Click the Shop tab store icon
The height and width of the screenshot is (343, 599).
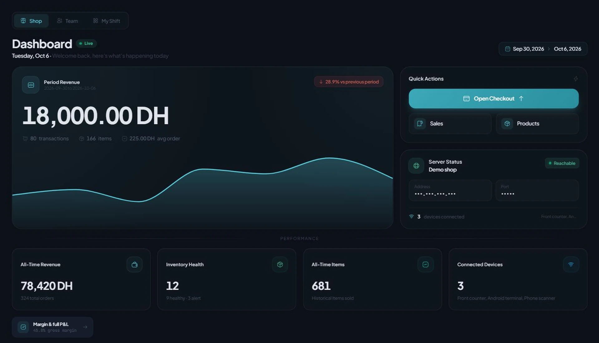click(x=23, y=21)
